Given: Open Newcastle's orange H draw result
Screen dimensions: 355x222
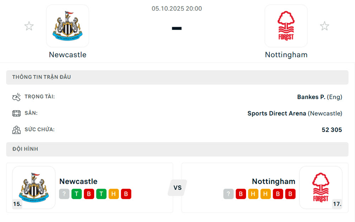Looking at the screenshot, I should coord(114,194).
